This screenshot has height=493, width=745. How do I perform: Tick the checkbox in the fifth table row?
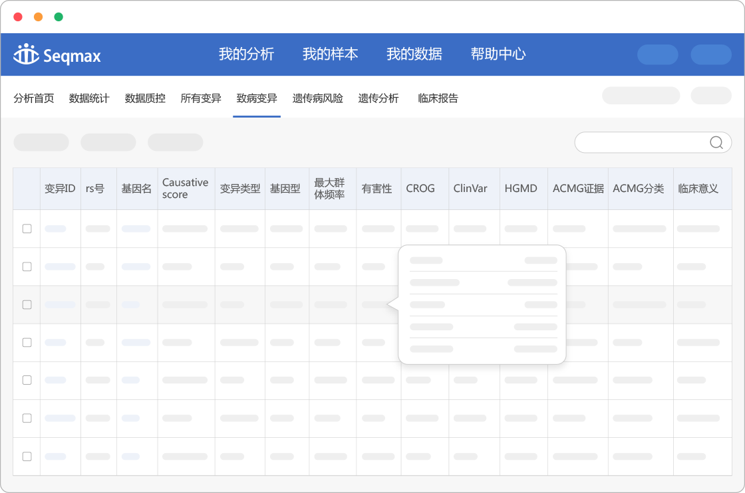point(27,380)
